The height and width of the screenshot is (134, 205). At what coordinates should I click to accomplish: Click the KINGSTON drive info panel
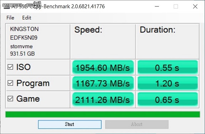(38, 41)
